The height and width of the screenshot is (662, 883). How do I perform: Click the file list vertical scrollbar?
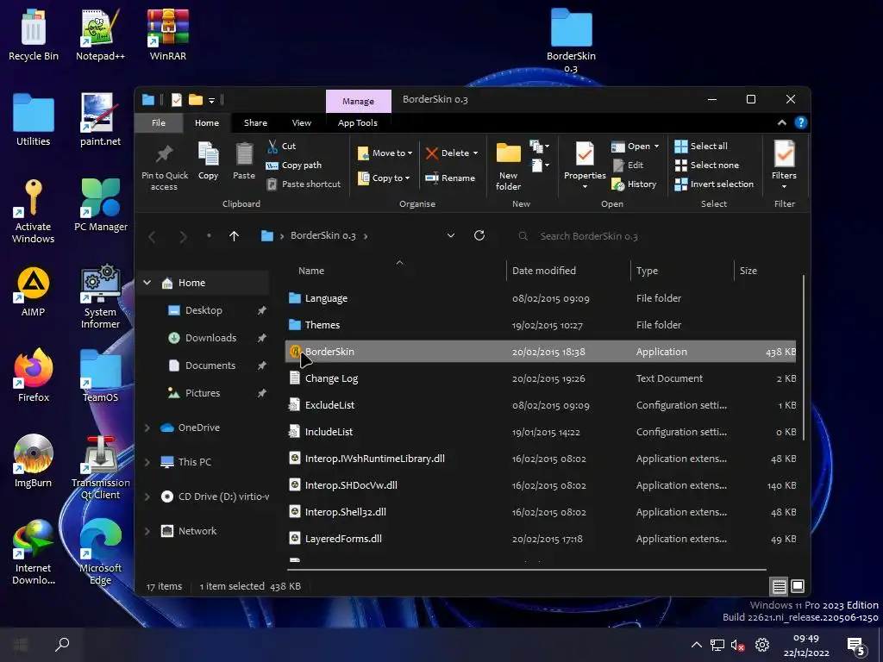pos(803,358)
